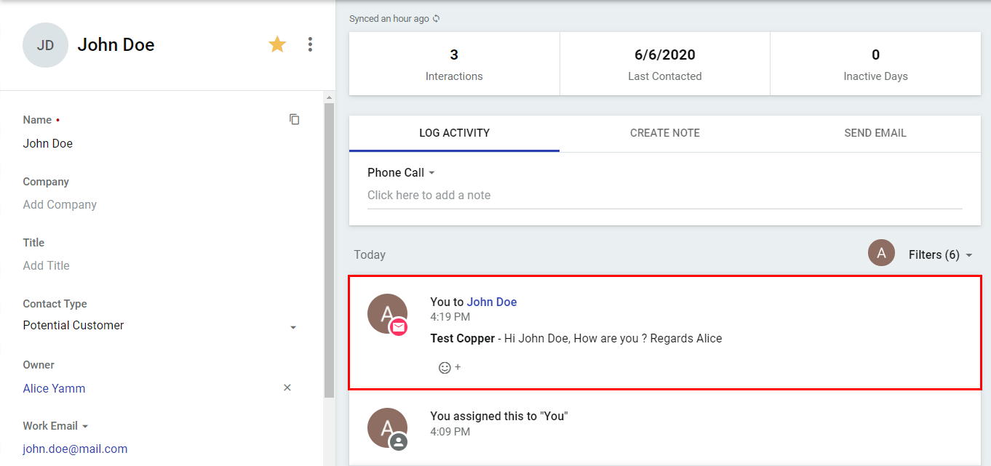Open the Filters (6) dropdown

[940, 255]
